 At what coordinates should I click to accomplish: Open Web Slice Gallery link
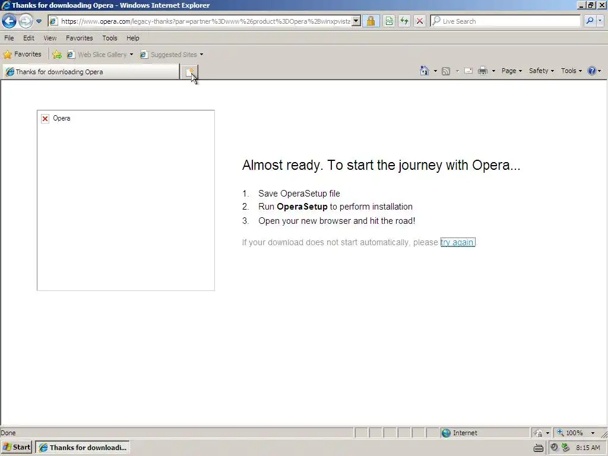coord(97,55)
